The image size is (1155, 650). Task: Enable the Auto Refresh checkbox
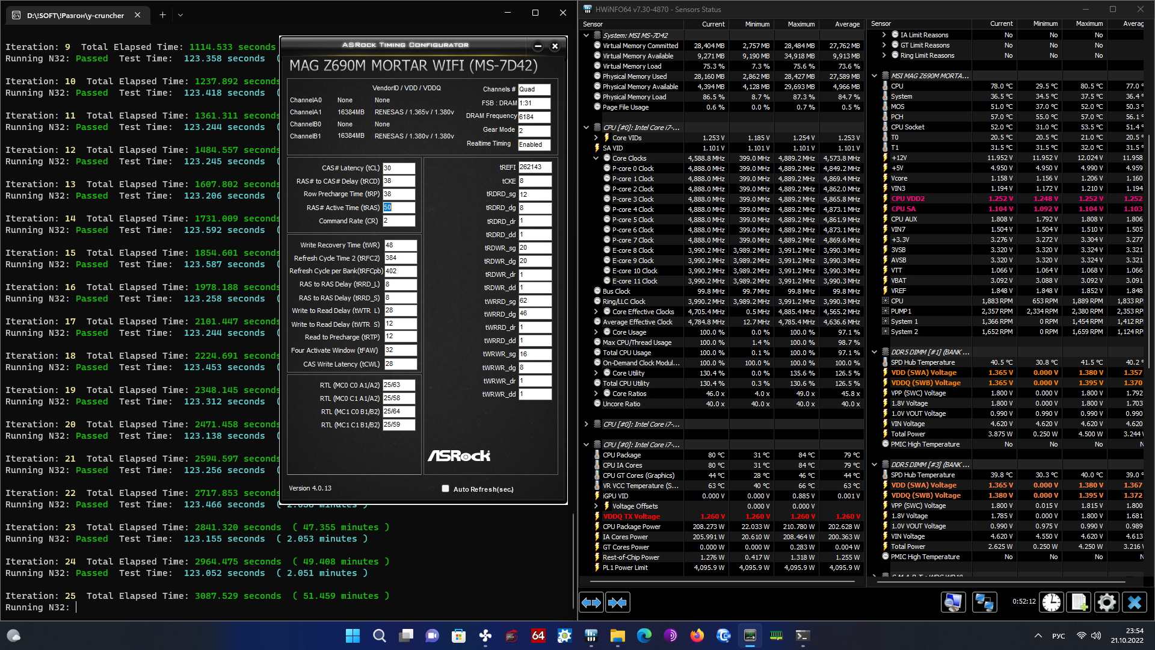[x=446, y=489]
